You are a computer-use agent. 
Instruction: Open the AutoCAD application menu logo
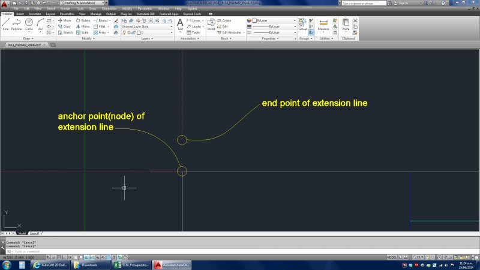pos(4,4)
